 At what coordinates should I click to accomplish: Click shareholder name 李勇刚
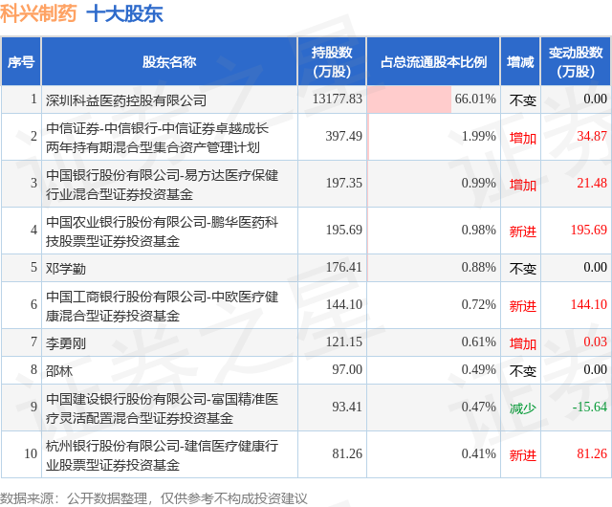click(x=66, y=343)
